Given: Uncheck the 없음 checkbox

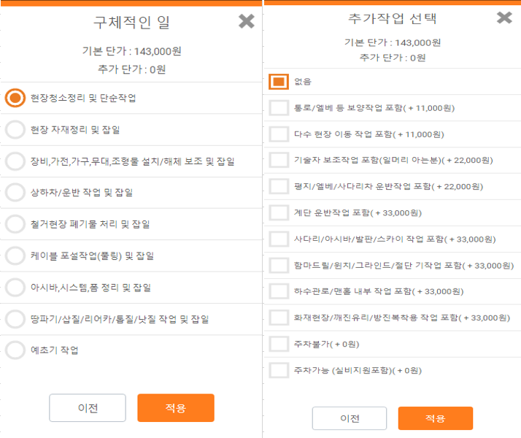Looking at the screenshot, I should (x=279, y=82).
